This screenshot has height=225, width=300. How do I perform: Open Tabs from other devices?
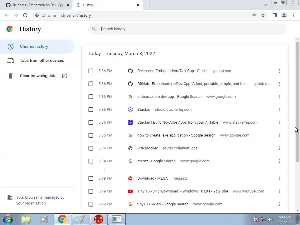pos(37,61)
